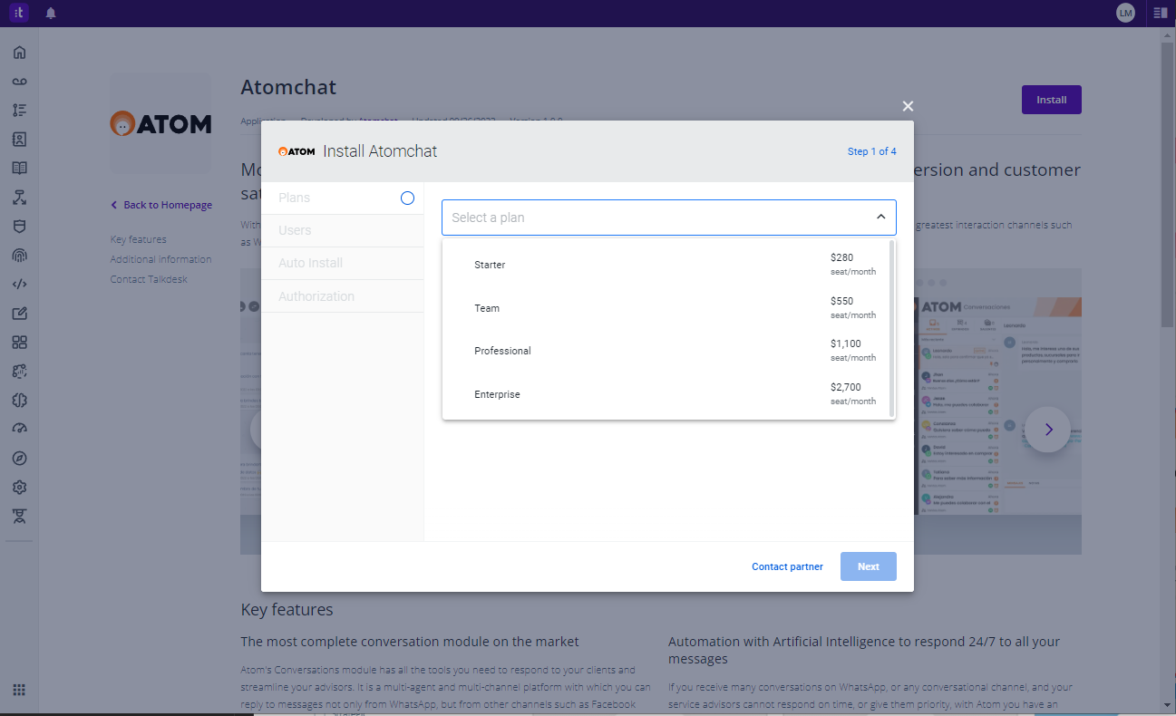Collapse the Select a plan dropdown
This screenshot has width=1176, height=716.
coord(880,218)
